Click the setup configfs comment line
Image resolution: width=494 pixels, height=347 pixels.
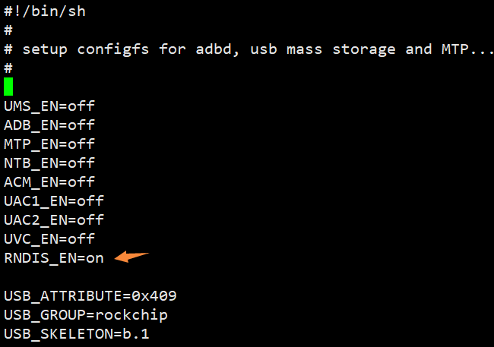pyautogui.click(x=248, y=49)
